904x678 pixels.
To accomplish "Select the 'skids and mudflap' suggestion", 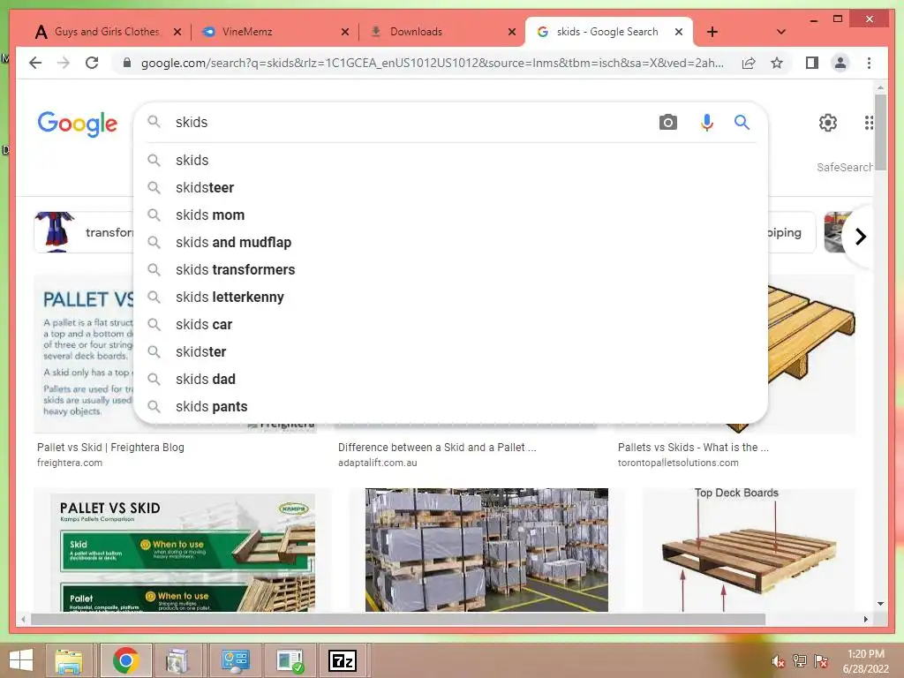I will (451, 242).
